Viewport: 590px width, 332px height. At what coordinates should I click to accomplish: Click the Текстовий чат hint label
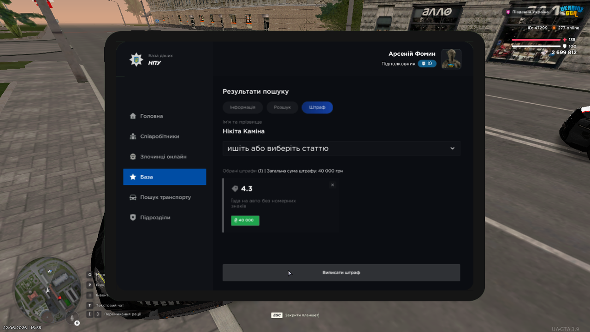pos(110,305)
